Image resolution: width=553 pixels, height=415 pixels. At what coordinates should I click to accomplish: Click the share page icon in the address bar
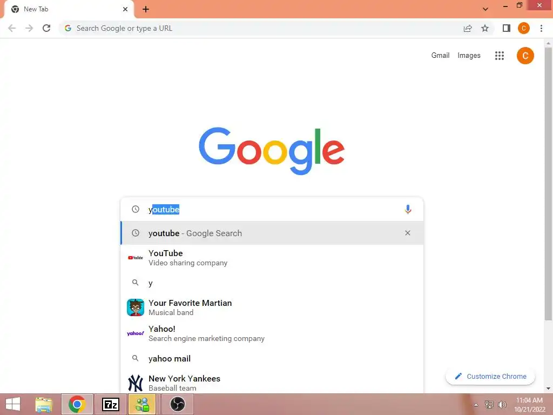pyautogui.click(x=468, y=28)
